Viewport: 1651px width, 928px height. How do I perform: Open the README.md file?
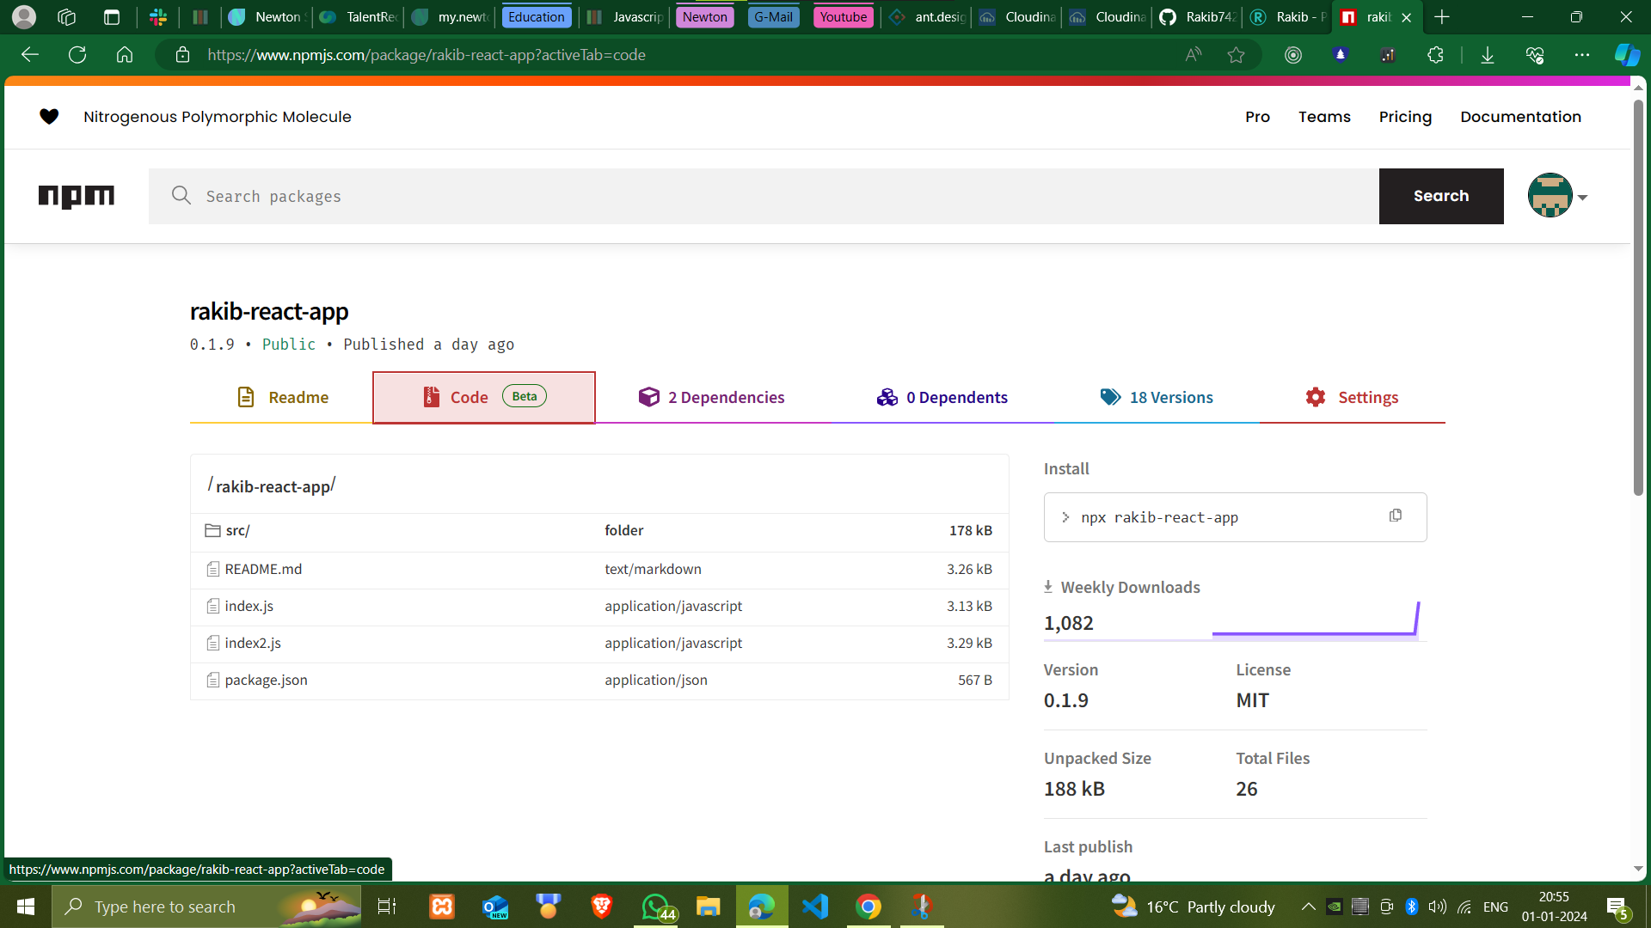[263, 569]
